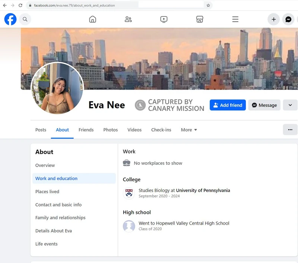This screenshot has height=263, width=298.
Task: Reload the page in browser
Action: 20,6
